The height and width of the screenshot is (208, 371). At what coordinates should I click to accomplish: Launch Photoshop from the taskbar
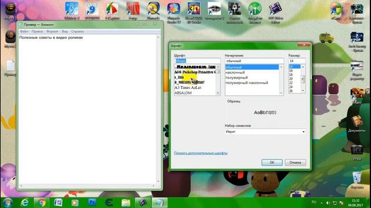(x=92, y=202)
